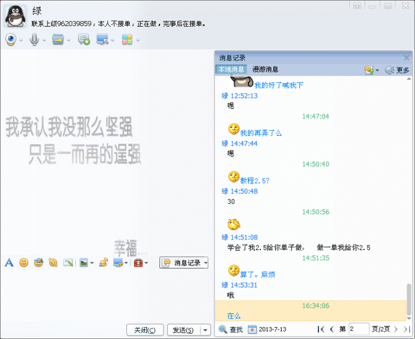
Task: Expand microphone call options arrow
Action: [x=44, y=40]
